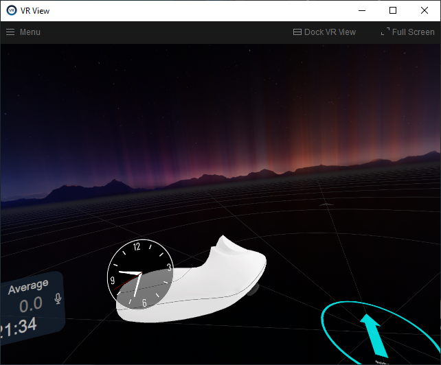The height and width of the screenshot is (365, 441).
Task: Click the analog clock overlay
Action: (140, 274)
